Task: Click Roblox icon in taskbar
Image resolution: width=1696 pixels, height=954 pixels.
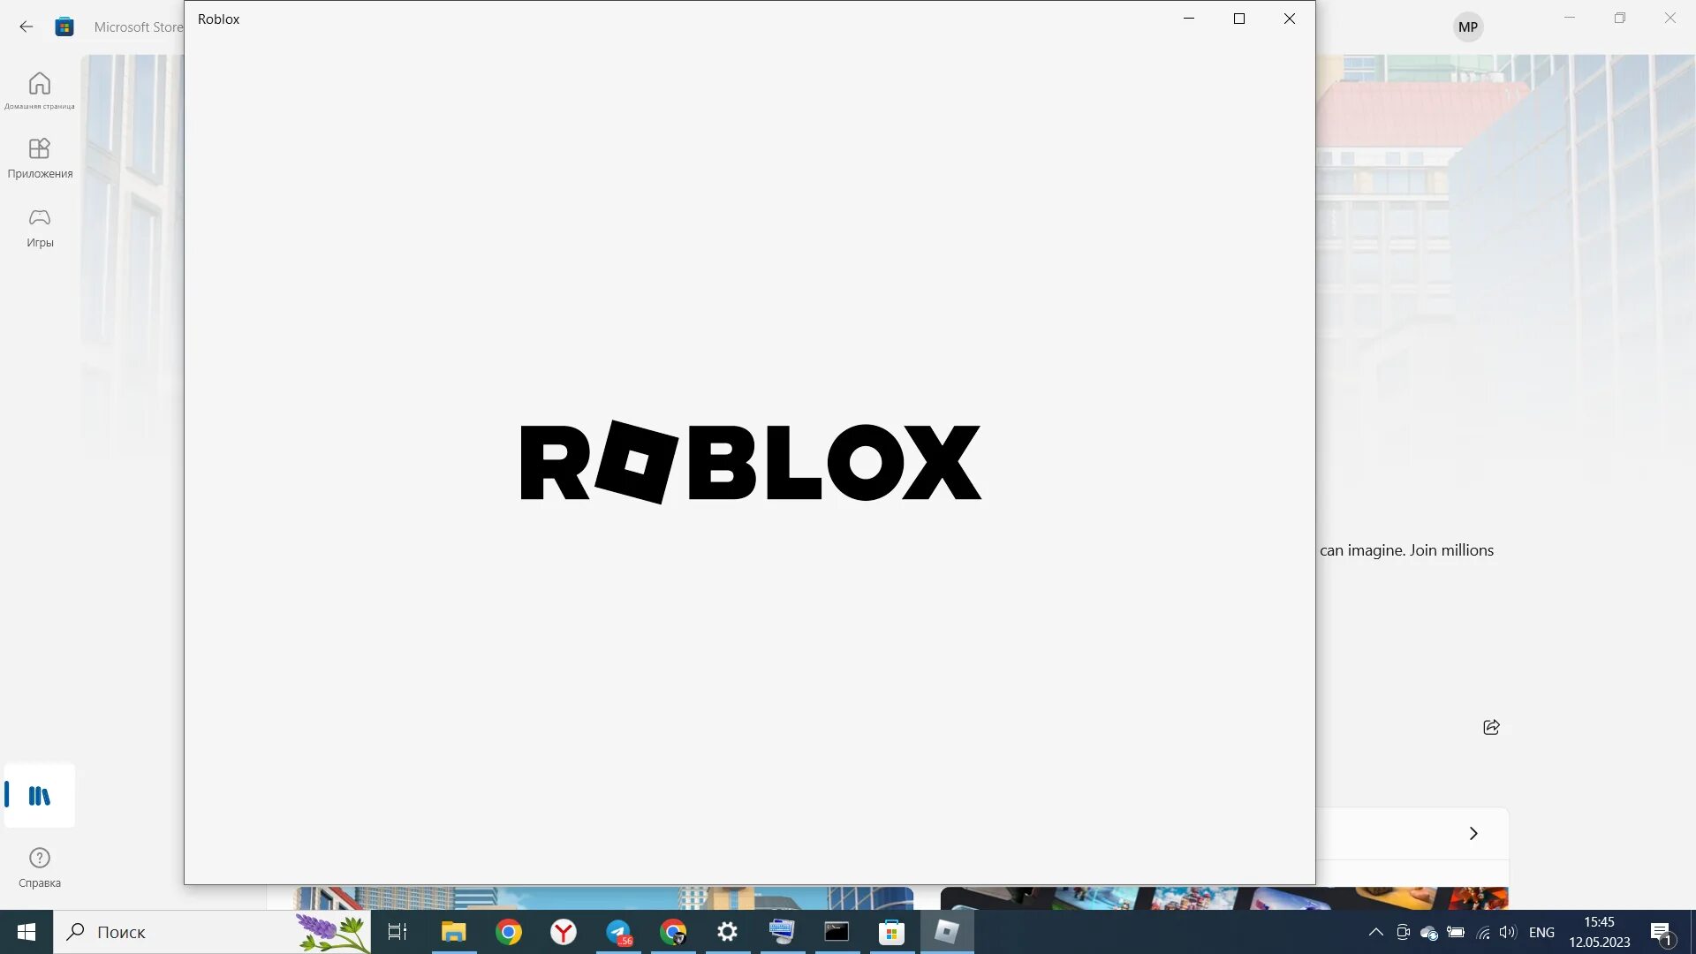Action: coord(946,932)
